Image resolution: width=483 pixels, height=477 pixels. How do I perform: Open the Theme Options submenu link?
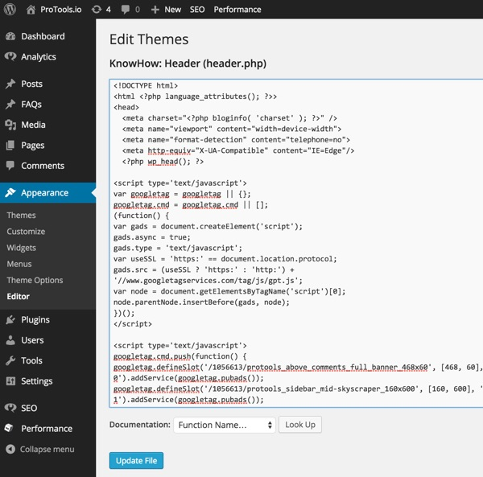(35, 281)
